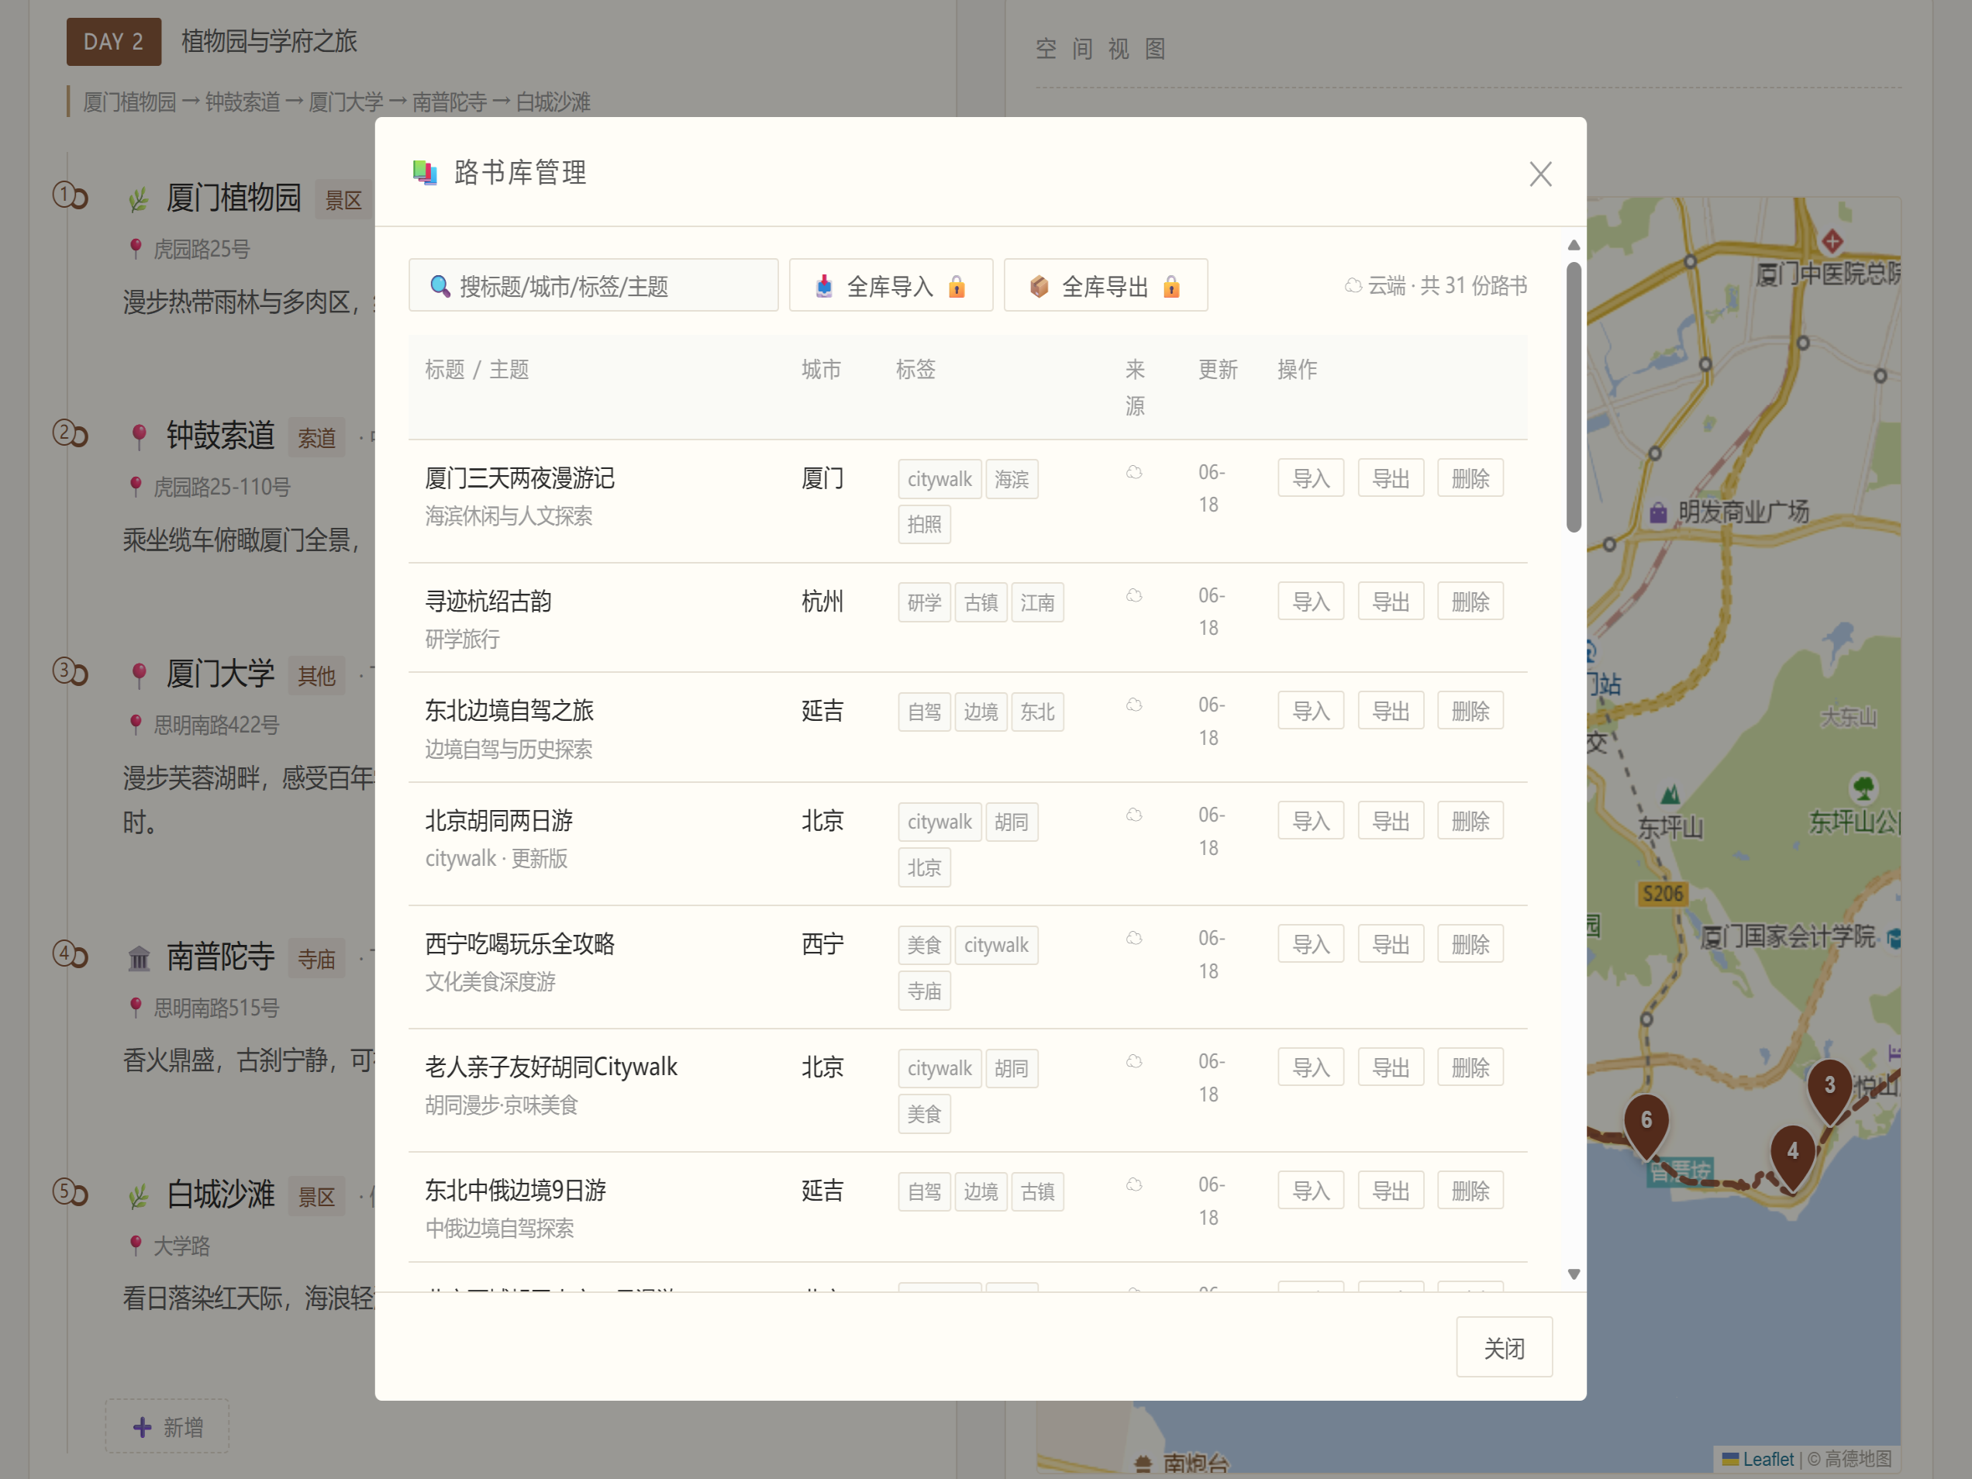
Task: Click the scroll down arrow of the dialog list
Action: tap(1574, 1274)
